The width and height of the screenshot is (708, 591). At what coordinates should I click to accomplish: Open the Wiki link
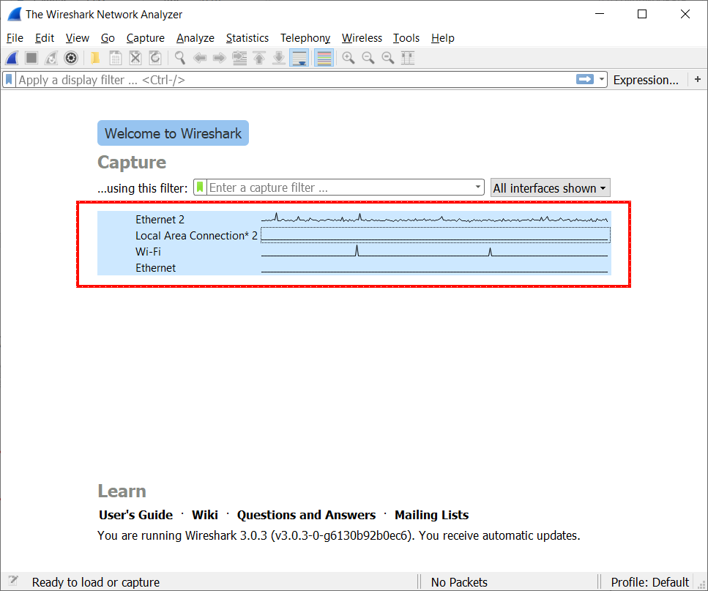pos(204,515)
